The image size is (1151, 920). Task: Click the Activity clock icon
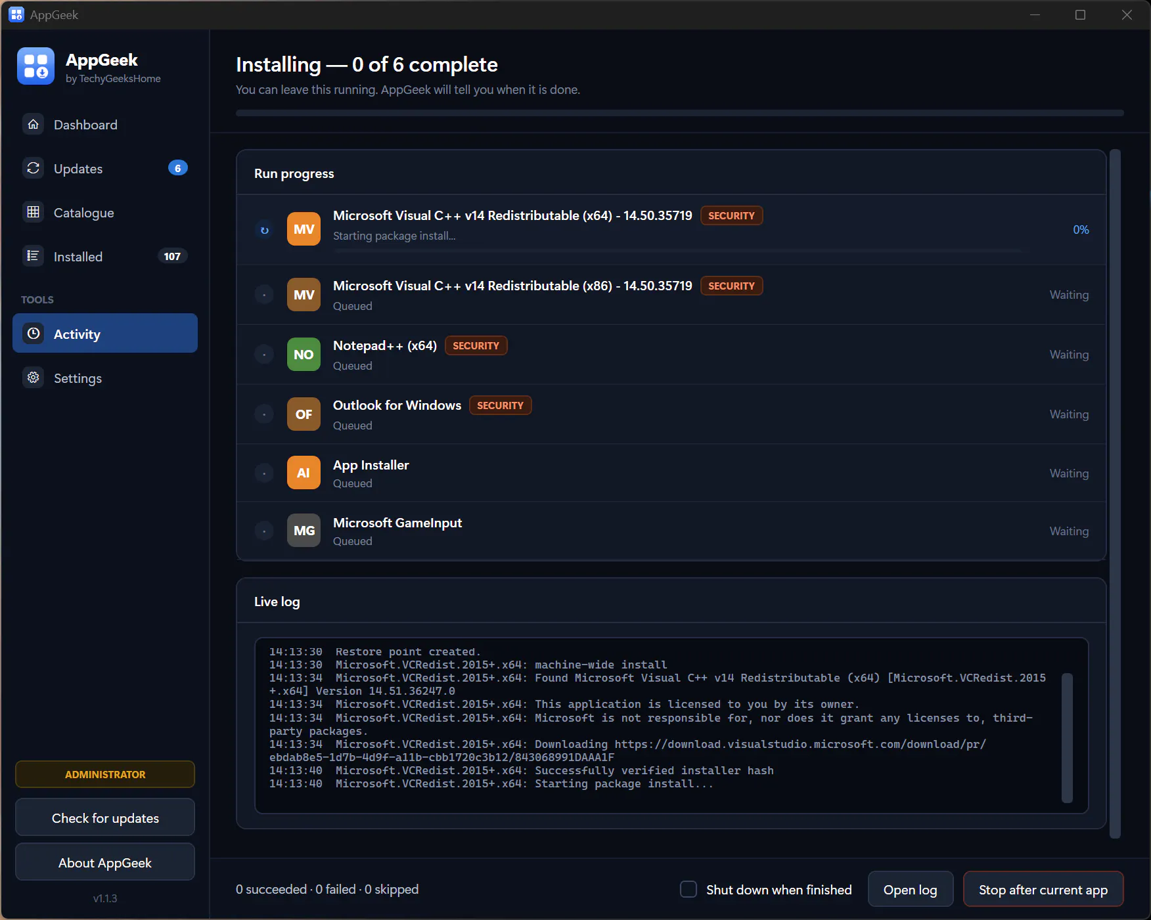click(34, 334)
